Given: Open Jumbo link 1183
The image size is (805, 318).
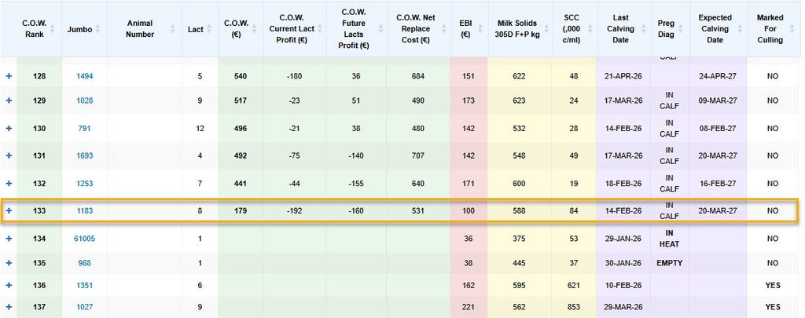Looking at the screenshot, I should pos(85,210).
